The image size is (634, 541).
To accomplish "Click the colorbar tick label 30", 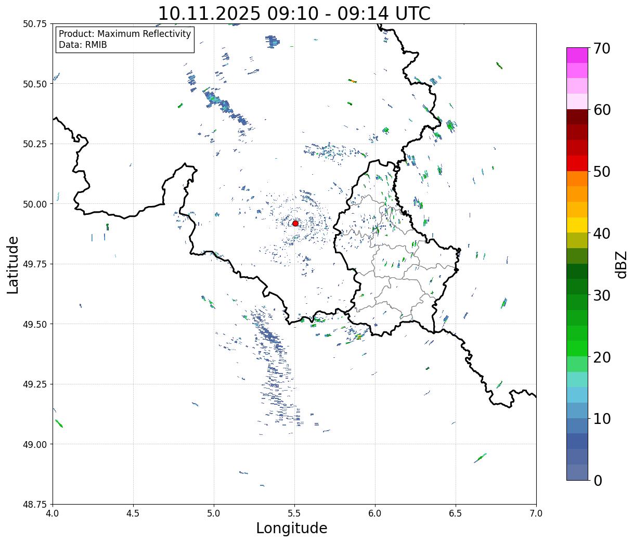I will tap(602, 295).
